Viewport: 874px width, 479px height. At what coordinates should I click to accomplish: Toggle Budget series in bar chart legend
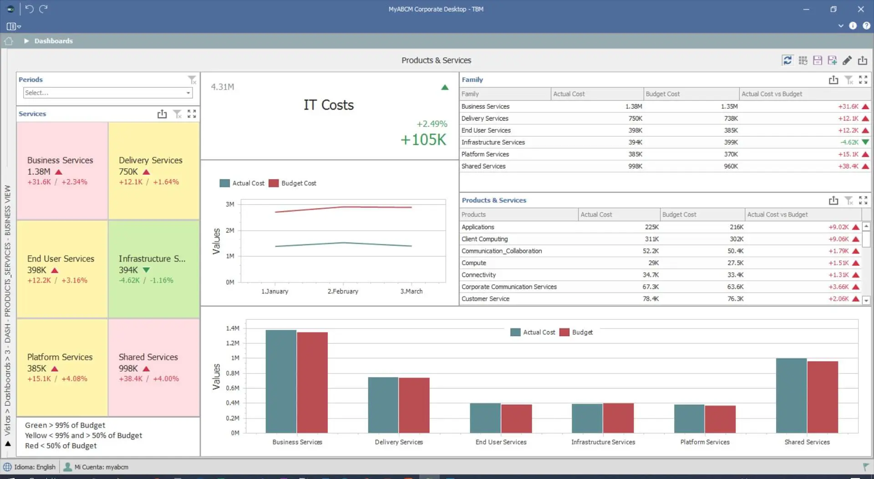(x=576, y=333)
